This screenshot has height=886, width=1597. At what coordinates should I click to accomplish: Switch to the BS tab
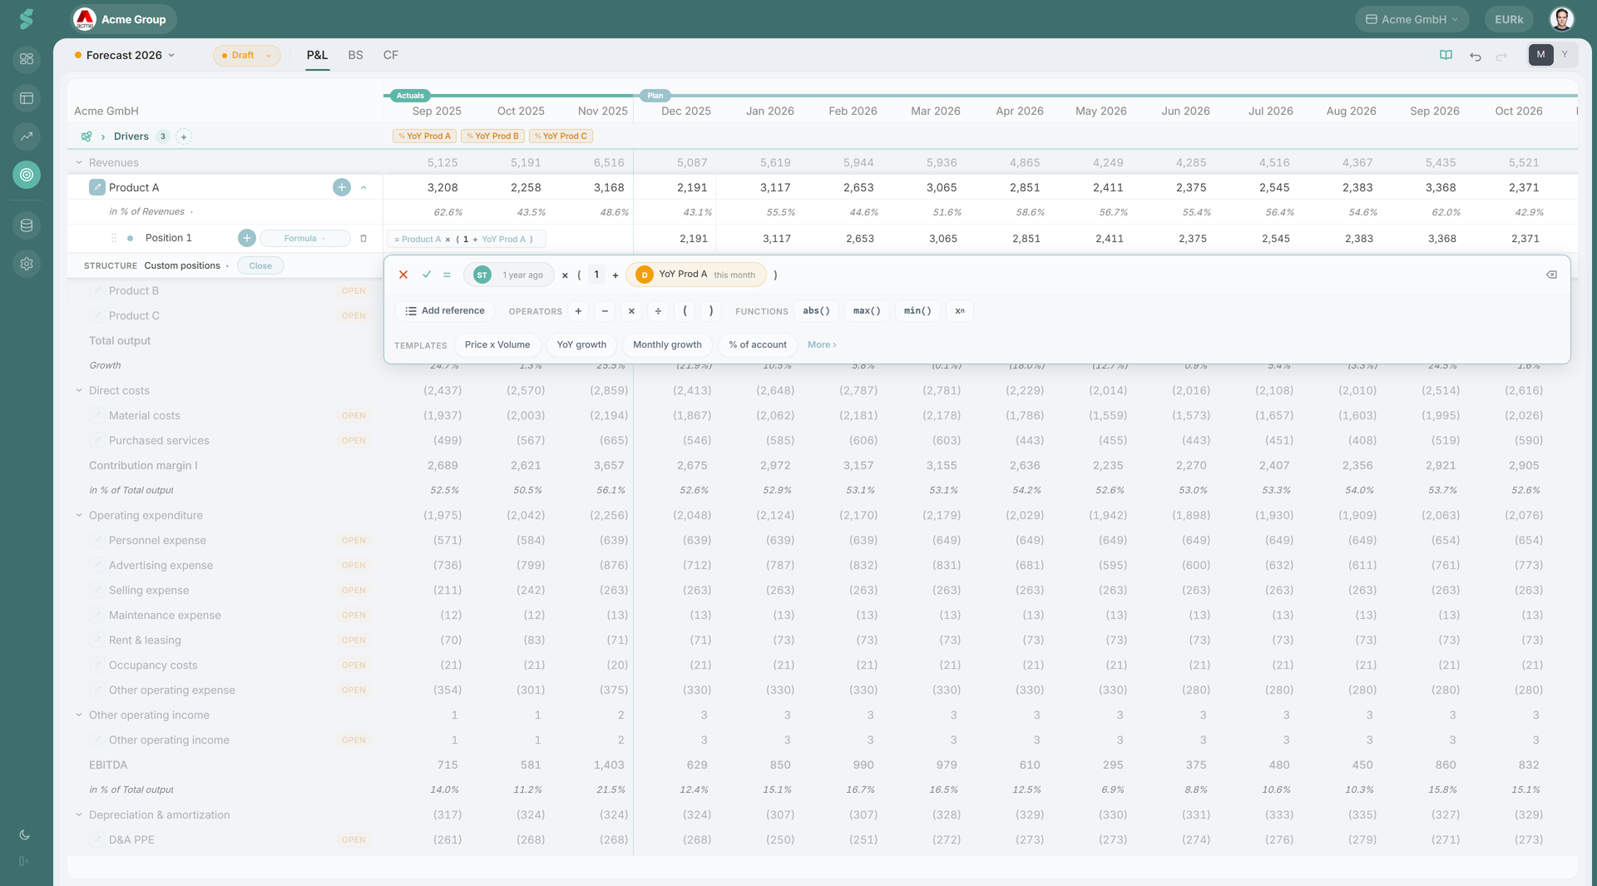coord(356,56)
